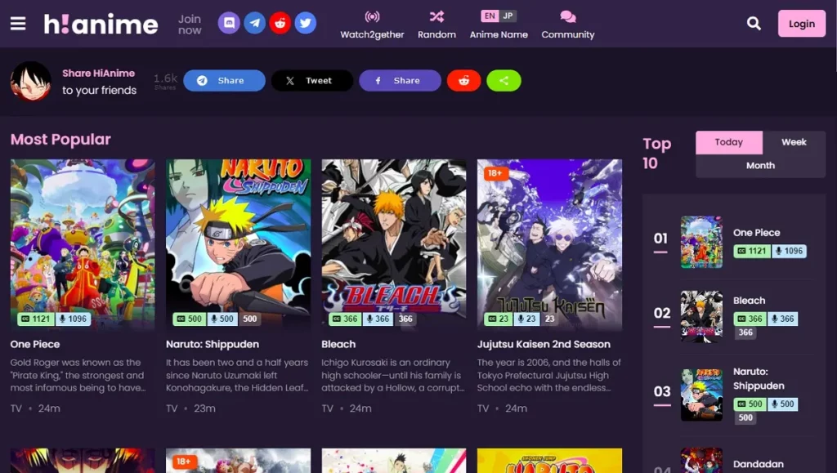This screenshot has width=837, height=473.
Task: Open the Community page
Action: (568, 25)
